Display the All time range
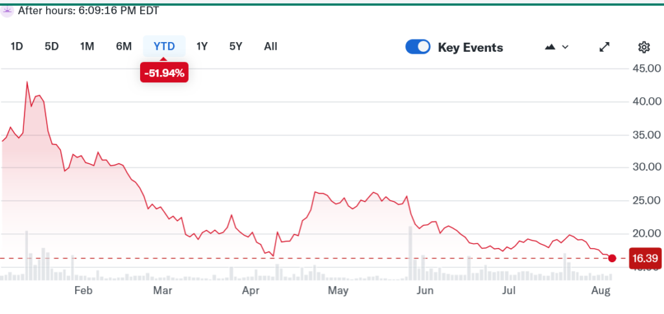 270,46
